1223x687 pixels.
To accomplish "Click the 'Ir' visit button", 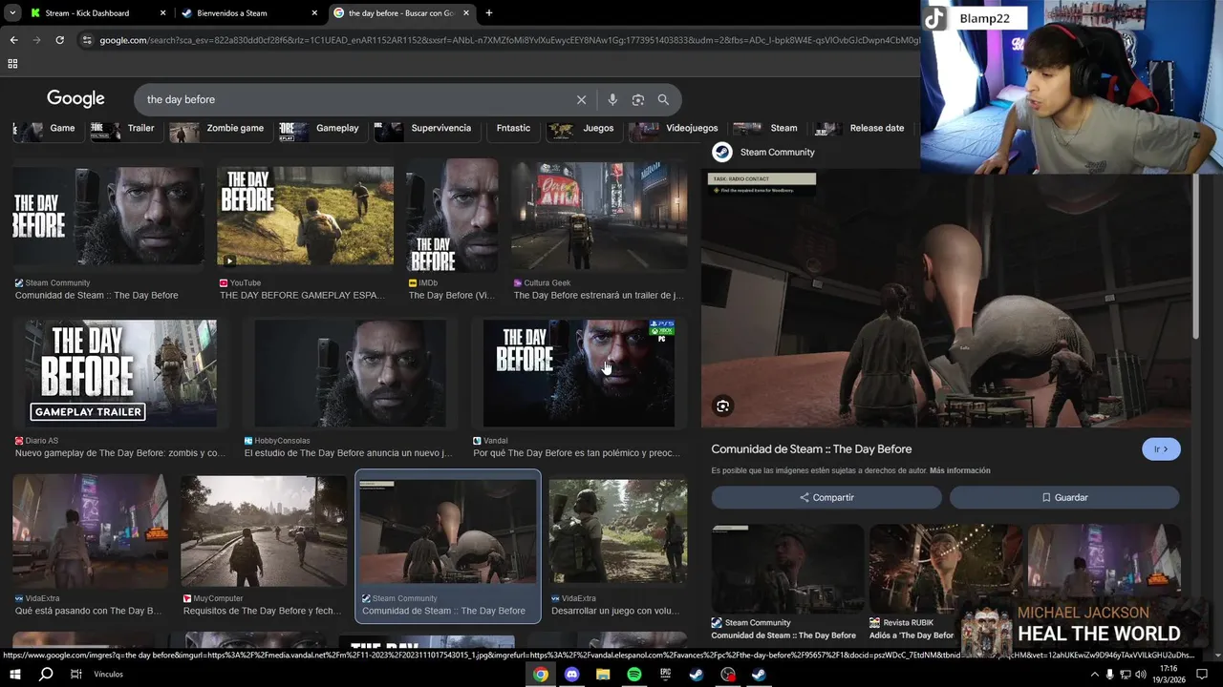I will (1161, 449).
